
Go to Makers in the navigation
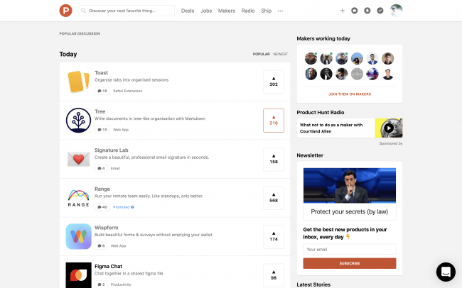pos(227,11)
